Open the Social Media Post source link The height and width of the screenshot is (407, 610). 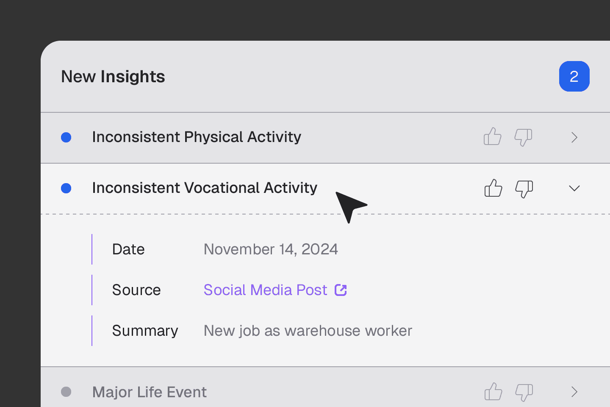[265, 290]
